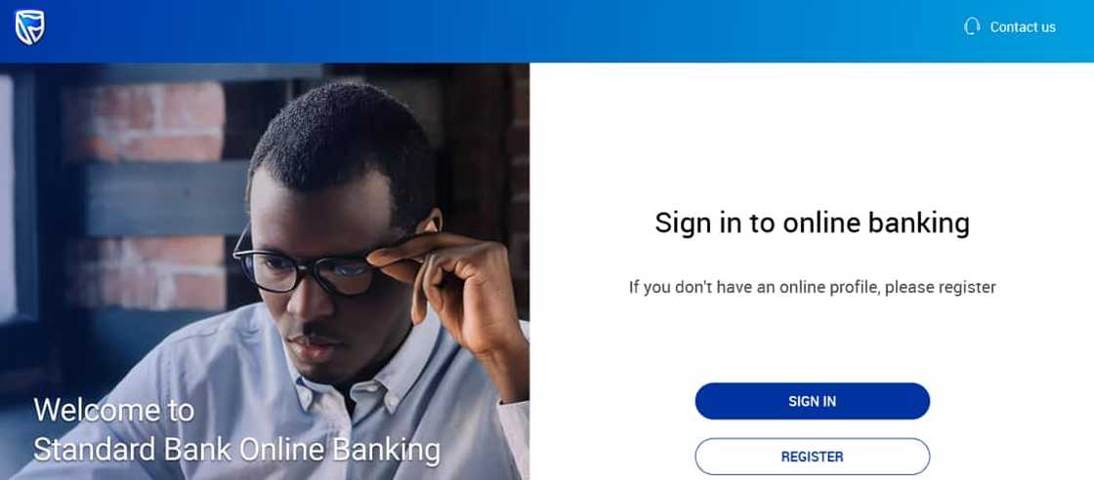Click the 'Welcome to' text line
This screenshot has height=480, width=1094.
[113, 411]
